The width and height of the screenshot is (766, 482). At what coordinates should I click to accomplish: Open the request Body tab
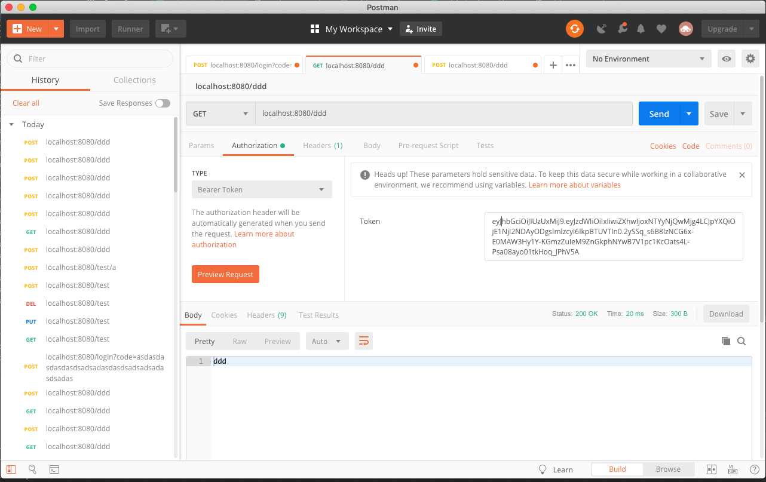372,145
